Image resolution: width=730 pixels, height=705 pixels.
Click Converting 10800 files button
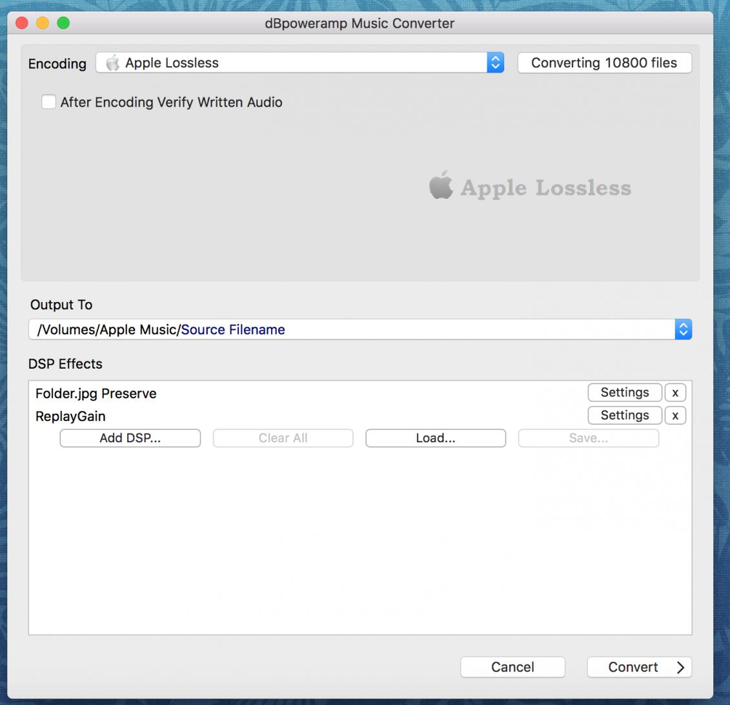(x=604, y=63)
